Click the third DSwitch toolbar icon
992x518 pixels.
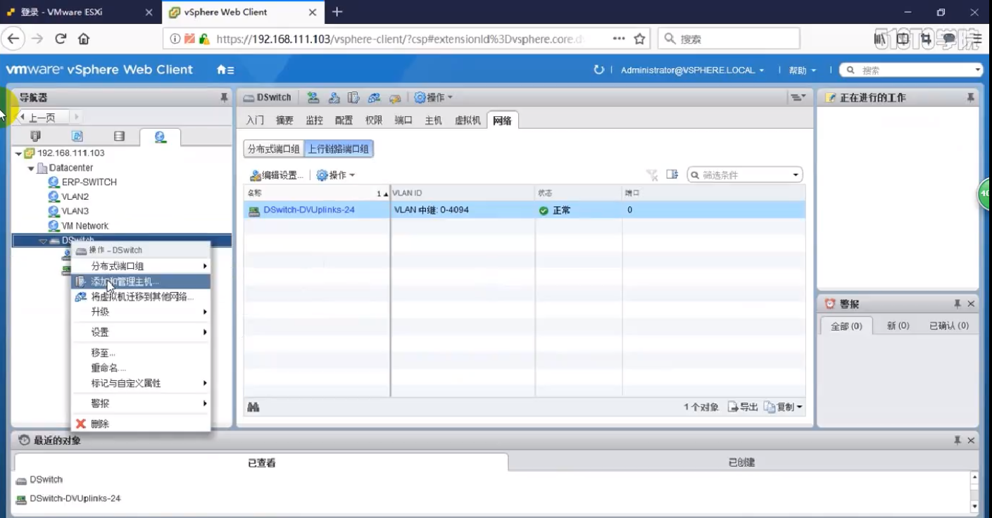pos(353,98)
